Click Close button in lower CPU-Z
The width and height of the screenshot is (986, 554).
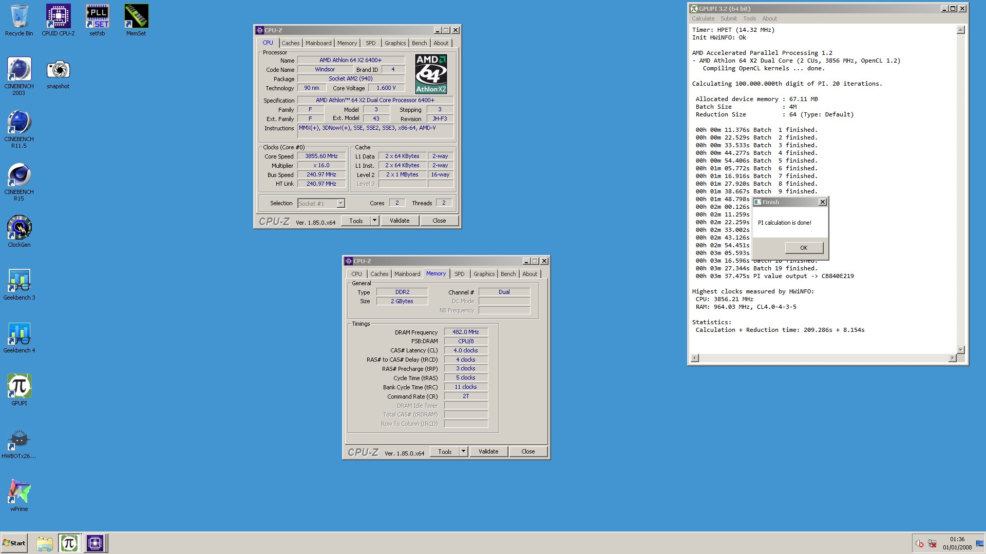click(528, 451)
